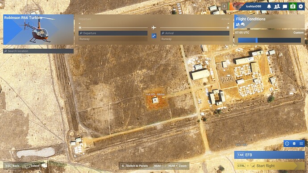Screen dimensions: 308x173
Task: Click the airplane icon on route line
Action: pos(154,28)
